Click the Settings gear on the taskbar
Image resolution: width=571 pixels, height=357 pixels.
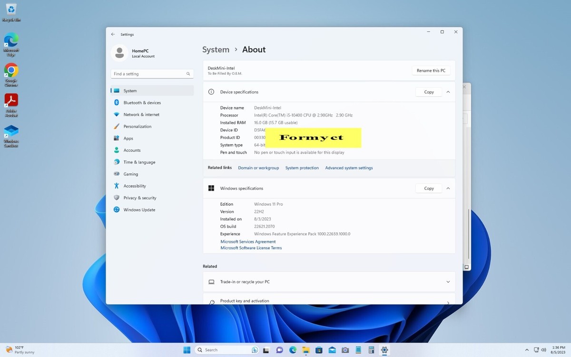pyautogui.click(x=384, y=350)
